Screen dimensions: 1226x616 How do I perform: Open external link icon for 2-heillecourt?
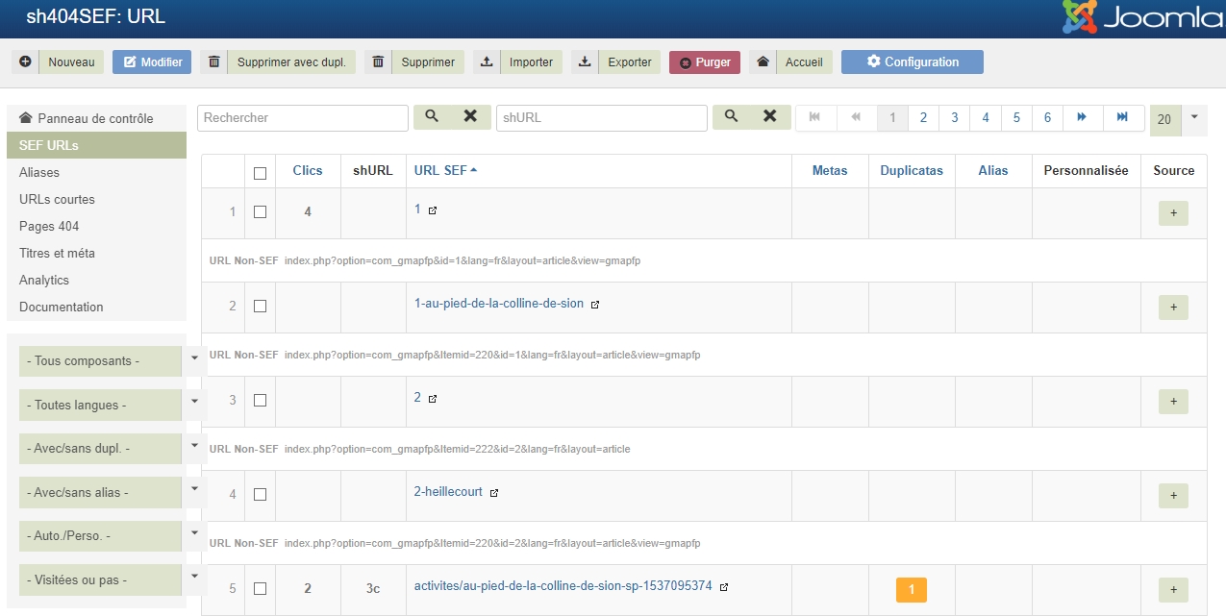tap(494, 493)
